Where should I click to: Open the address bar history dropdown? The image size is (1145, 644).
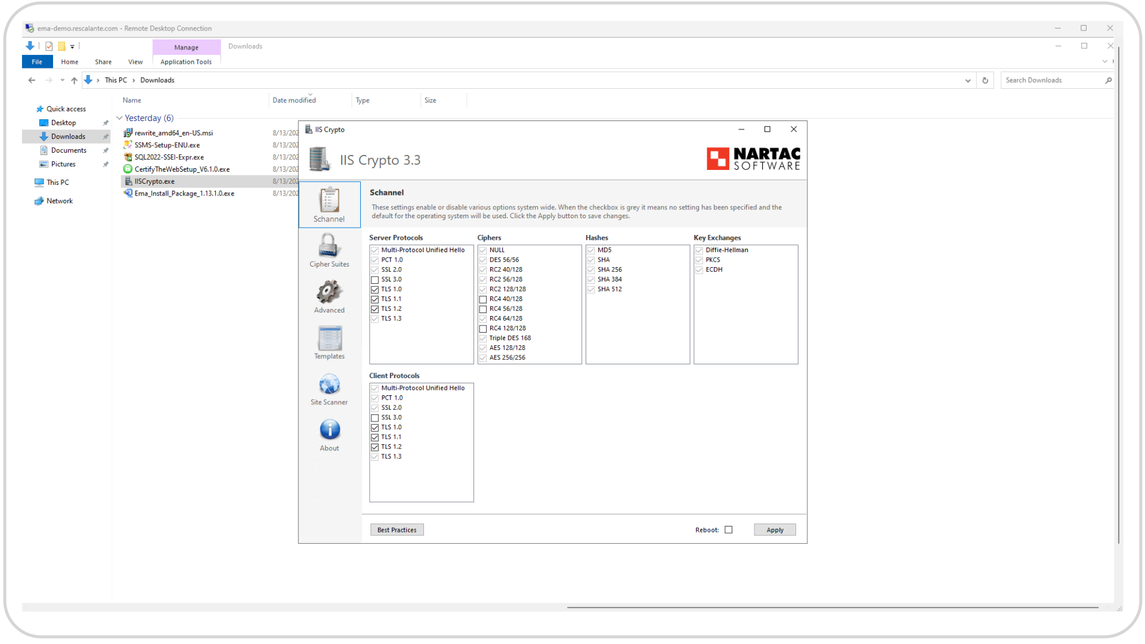[968, 80]
